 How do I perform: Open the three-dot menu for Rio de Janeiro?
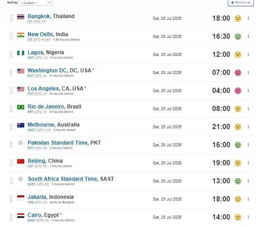point(248,108)
